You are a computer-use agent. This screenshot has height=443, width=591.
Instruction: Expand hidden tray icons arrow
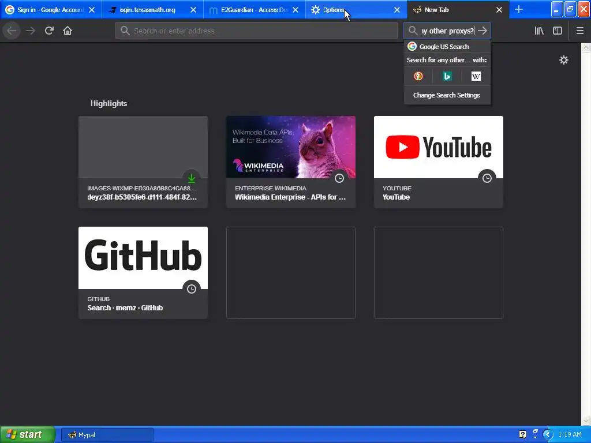[x=548, y=435]
